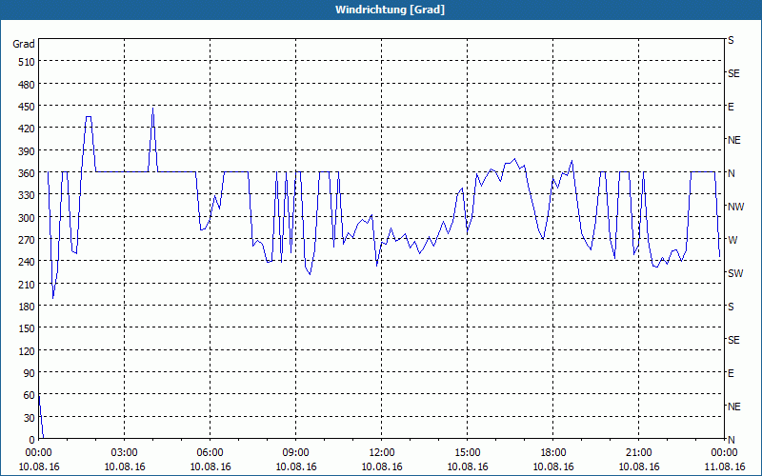Click compass label N beside the 360 gridline
Viewport: 762px width, 476px height.
(731, 173)
